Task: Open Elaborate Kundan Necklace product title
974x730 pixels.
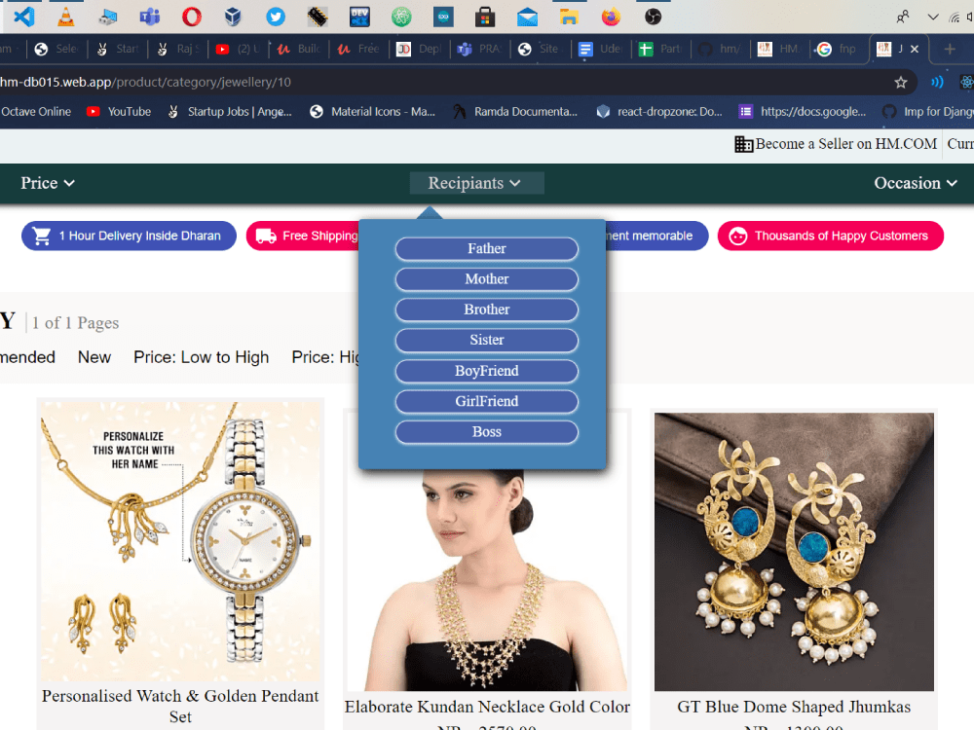Action: pyautogui.click(x=487, y=707)
